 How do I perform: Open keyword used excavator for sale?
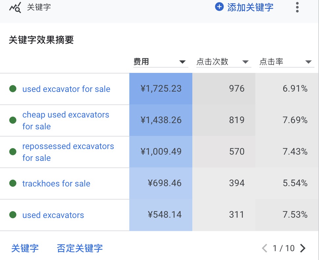66,89
